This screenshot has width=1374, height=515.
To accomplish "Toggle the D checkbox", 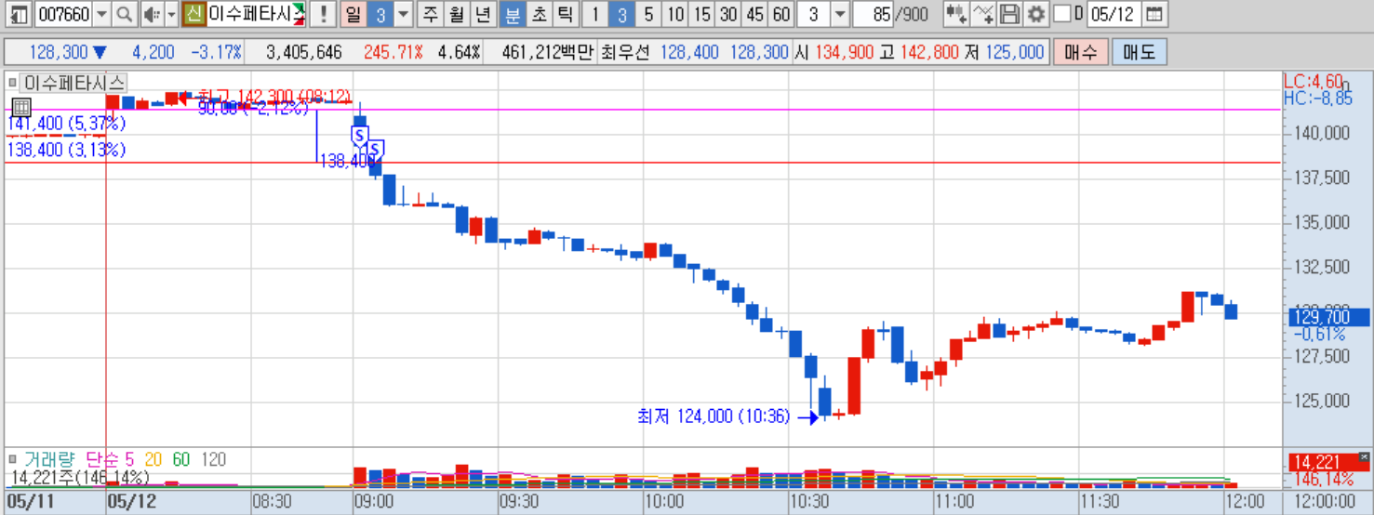I will [x=1061, y=14].
